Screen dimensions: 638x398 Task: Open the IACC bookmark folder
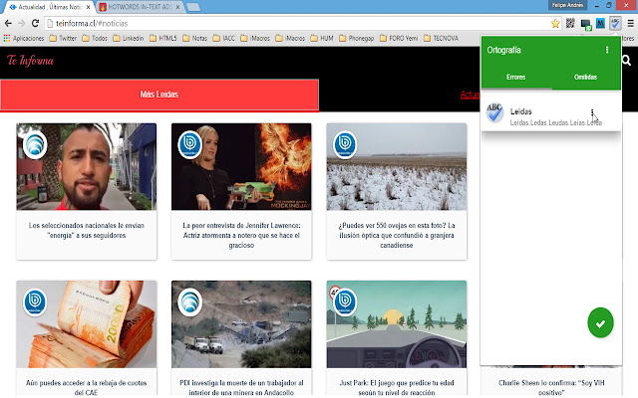tap(224, 38)
